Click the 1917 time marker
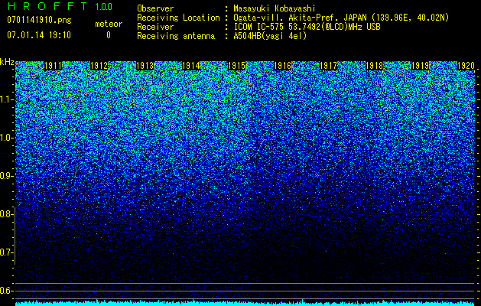Viewport: 481px width, 306px height. tap(329, 66)
